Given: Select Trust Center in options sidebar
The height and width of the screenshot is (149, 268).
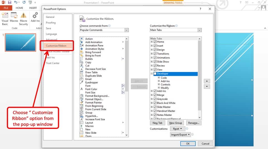Looking at the screenshot, I should point(52,63).
